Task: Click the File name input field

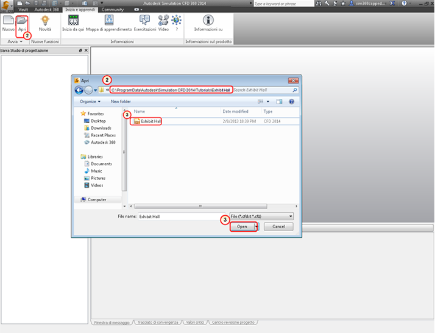Action: pyautogui.click(x=183, y=217)
